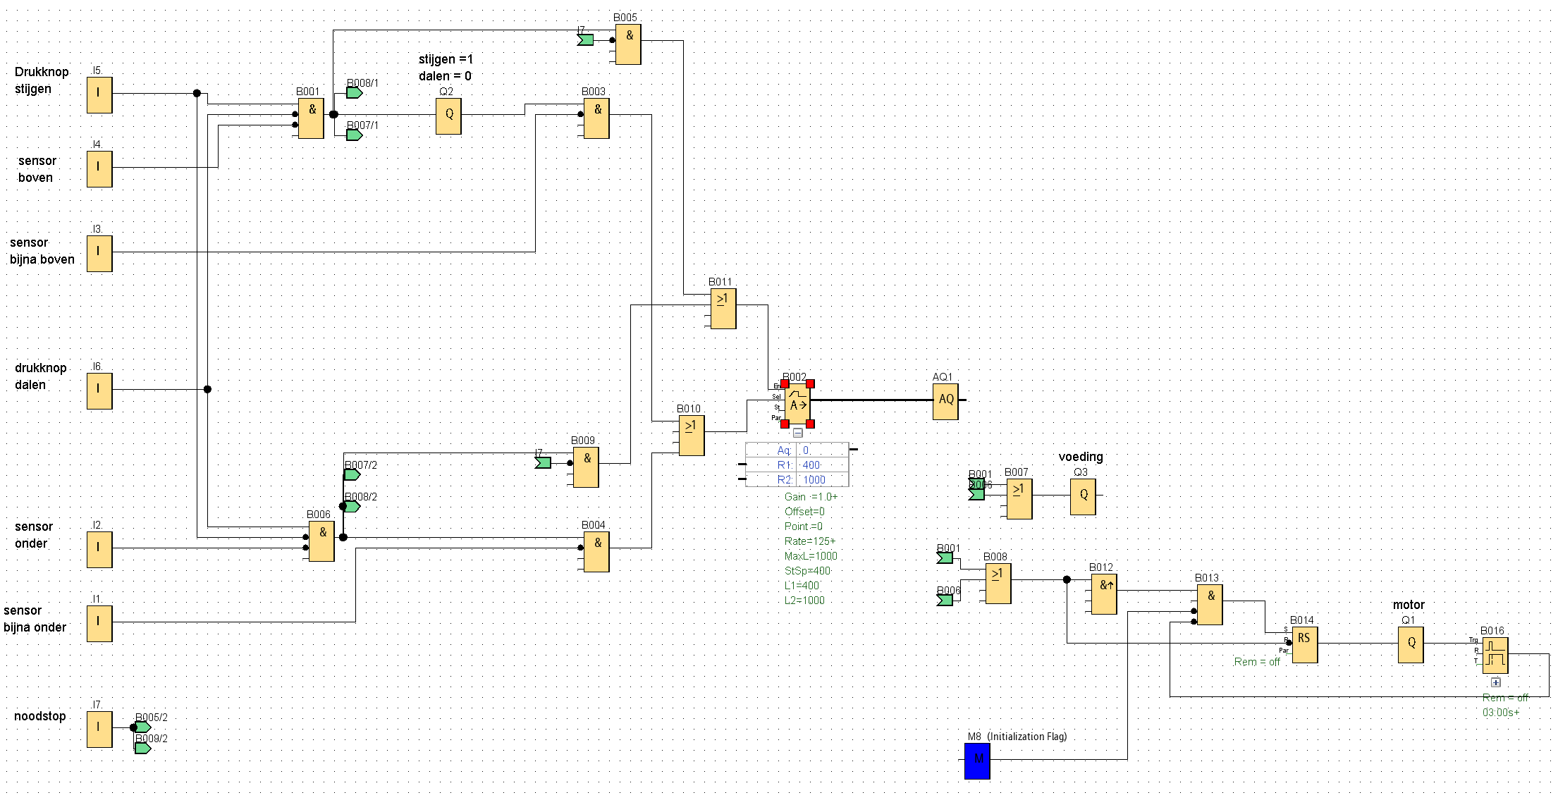Select the B008 OR gate block

(x=998, y=584)
